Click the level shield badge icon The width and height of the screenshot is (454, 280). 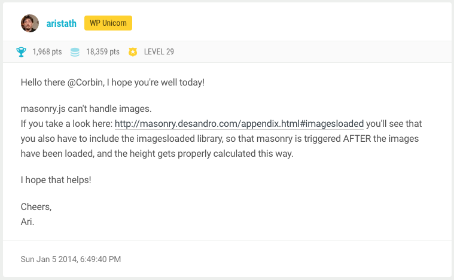pos(133,52)
